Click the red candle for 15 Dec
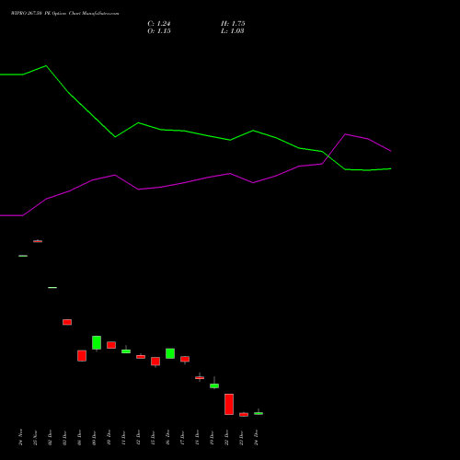 155,362
